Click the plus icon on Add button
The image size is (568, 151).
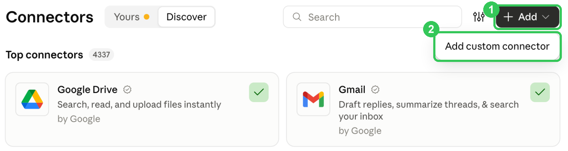click(509, 17)
